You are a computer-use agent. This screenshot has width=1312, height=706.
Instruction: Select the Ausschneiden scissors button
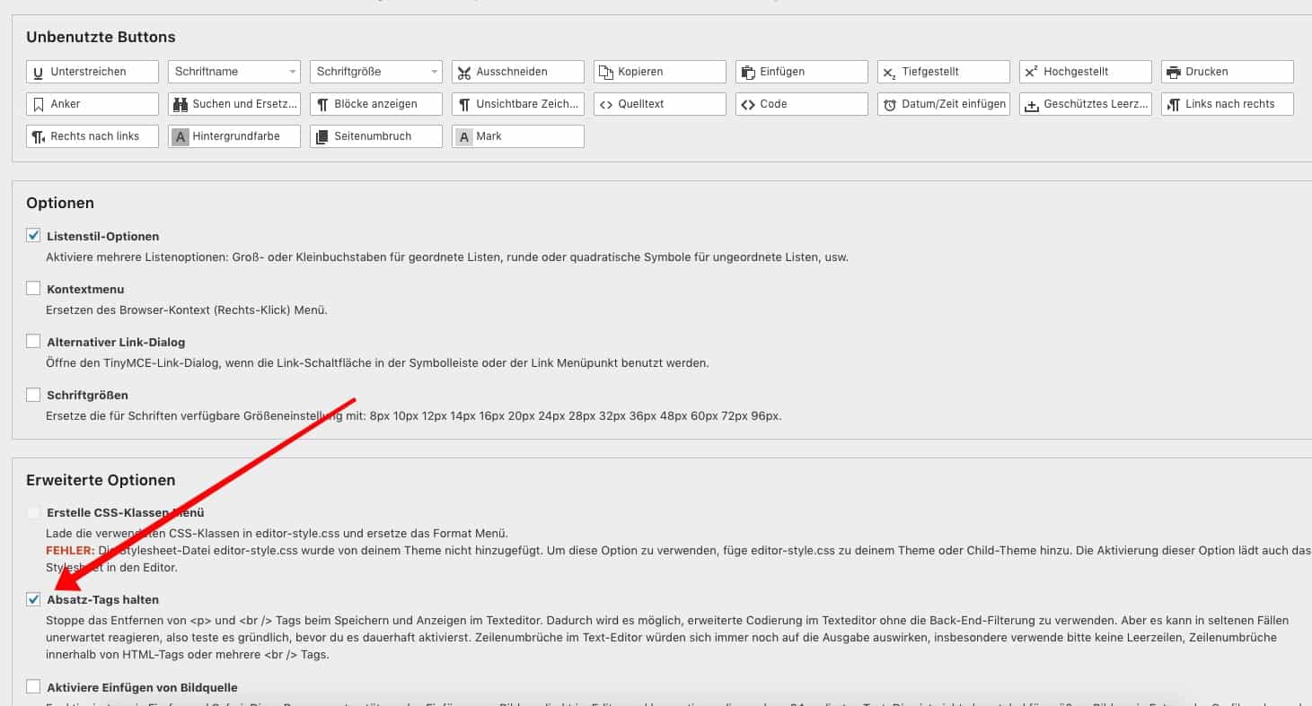click(x=517, y=72)
